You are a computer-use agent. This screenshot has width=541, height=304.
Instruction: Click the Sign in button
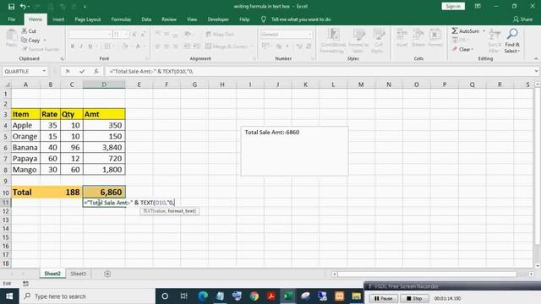click(x=453, y=6)
